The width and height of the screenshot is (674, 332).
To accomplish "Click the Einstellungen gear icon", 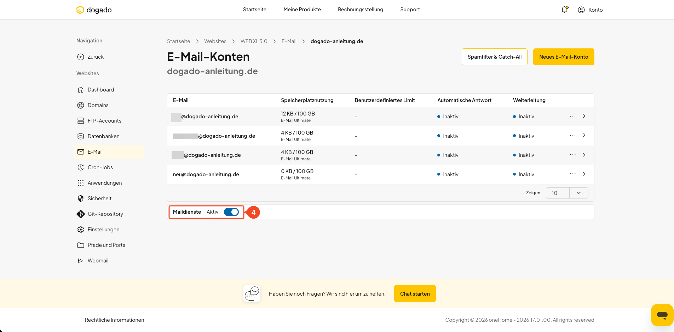I will [x=81, y=230].
